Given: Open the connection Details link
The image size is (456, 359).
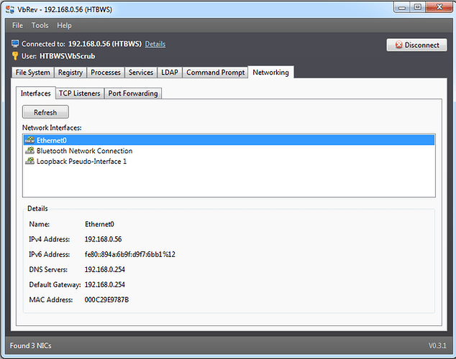Looking at the screenshot, I should 155,44.
